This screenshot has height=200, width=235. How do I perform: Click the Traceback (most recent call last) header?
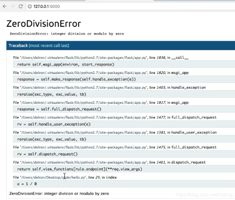pos(121,45)
